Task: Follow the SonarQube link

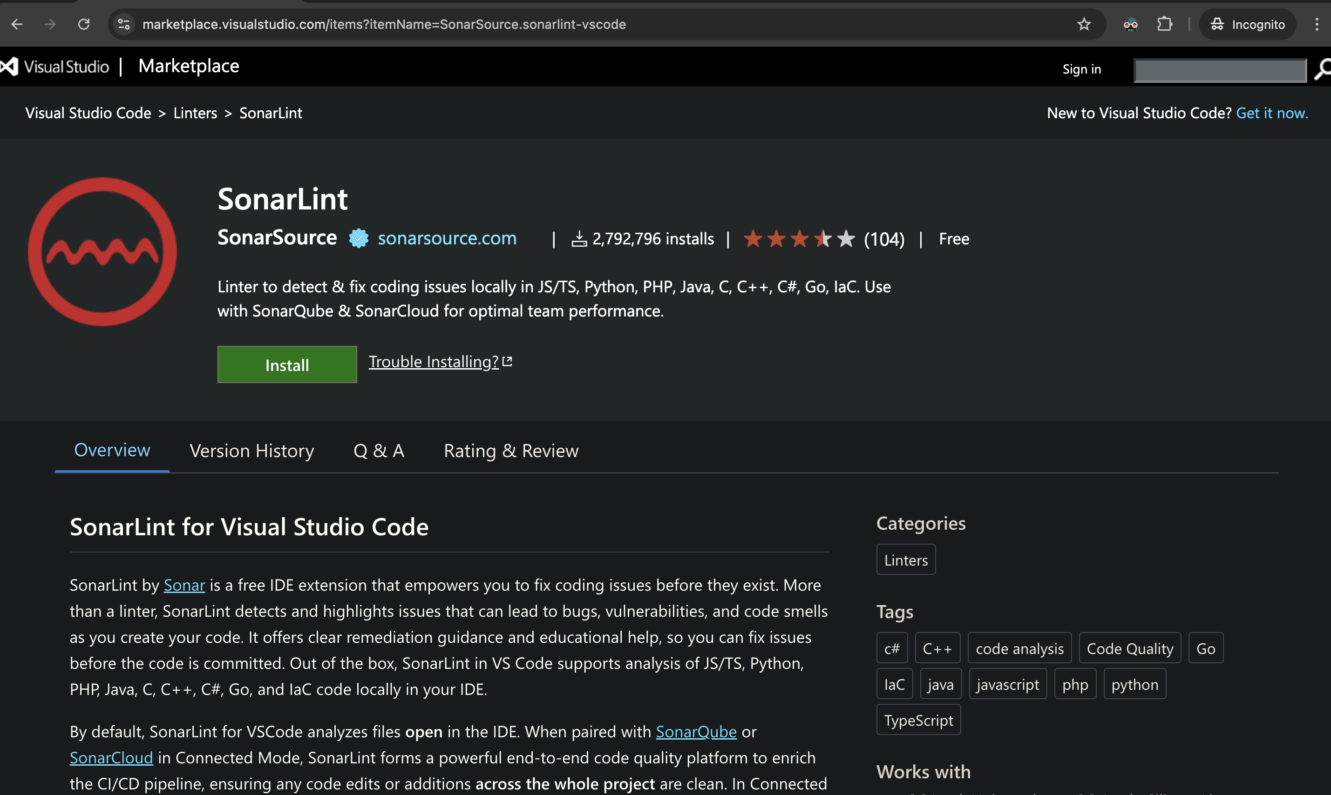Action: click(696, 732)
